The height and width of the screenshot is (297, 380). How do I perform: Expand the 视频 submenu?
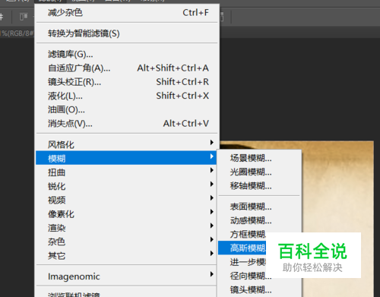[x=126, y=200]
